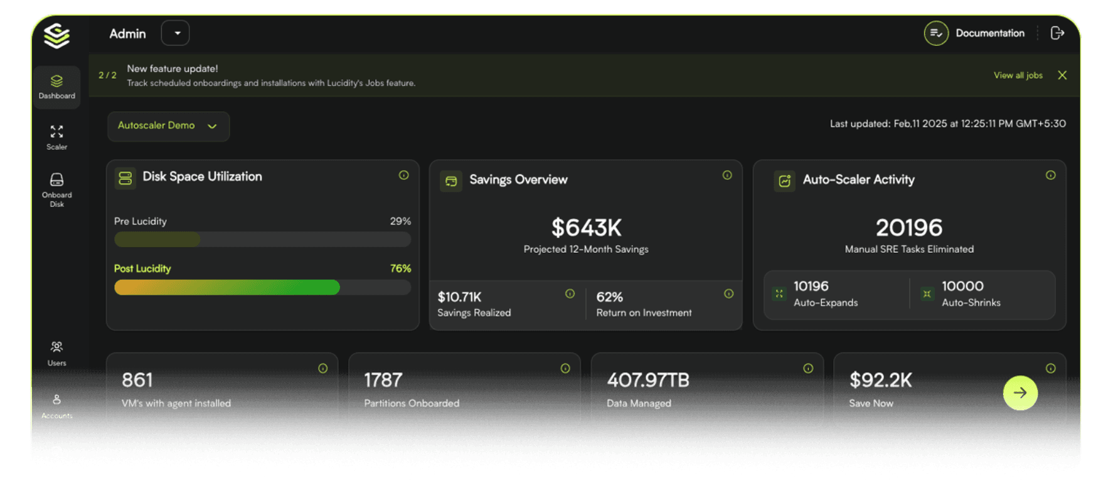1113x498 pixels.
Task: Click info icon on Partitions Onboarded card
Action: (x=565, y=369)
